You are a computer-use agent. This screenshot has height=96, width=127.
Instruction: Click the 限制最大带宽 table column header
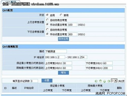pyautogui.click(x=95, y=86)
